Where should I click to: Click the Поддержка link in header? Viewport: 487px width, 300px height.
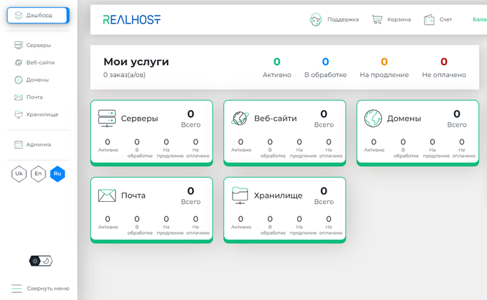tap(343, 20)
